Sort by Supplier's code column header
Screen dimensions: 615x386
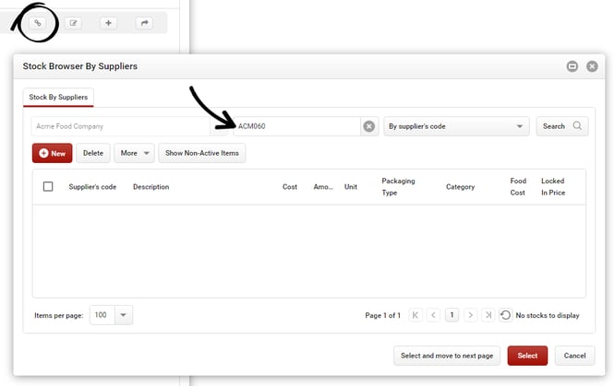point(92,187)
